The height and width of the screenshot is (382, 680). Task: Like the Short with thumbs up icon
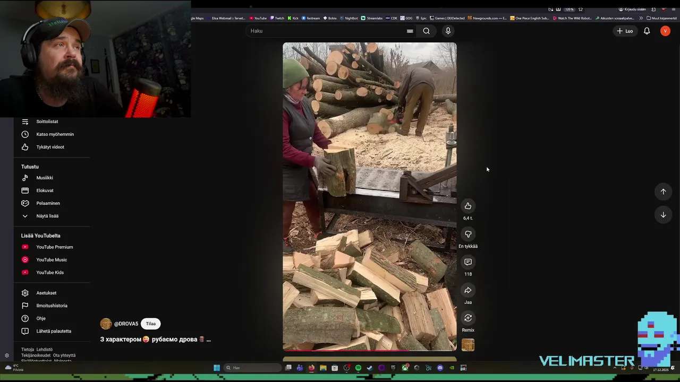(x=468, y=206)
